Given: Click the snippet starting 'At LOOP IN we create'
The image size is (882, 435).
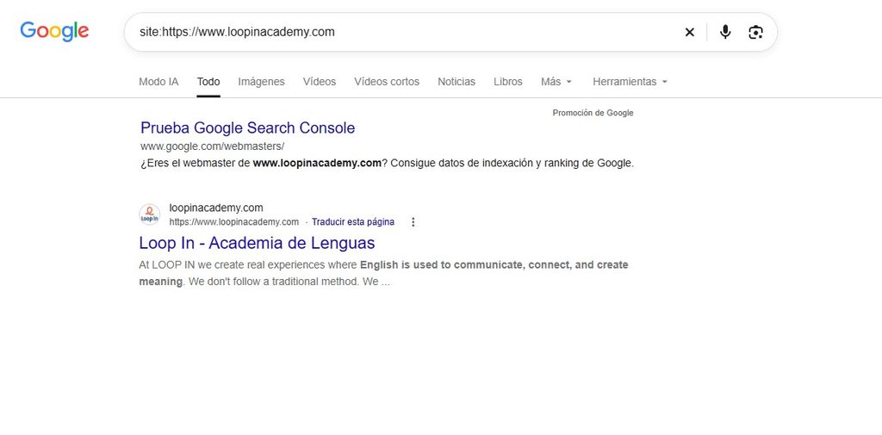Looking at the screenshot, I should tap(383, 273).
